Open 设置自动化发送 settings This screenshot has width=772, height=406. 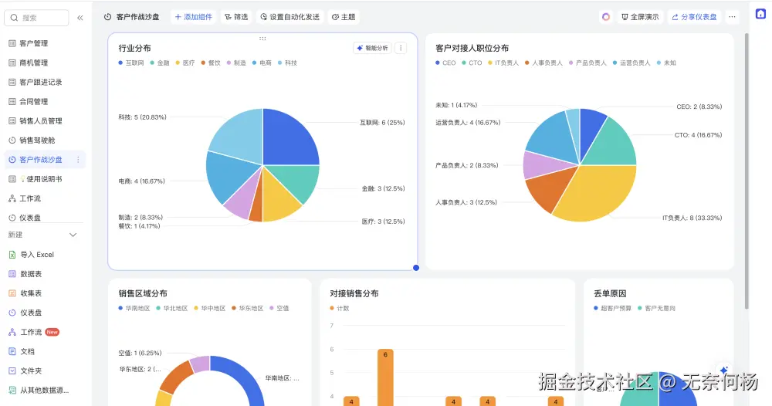(x=290, y=17)
